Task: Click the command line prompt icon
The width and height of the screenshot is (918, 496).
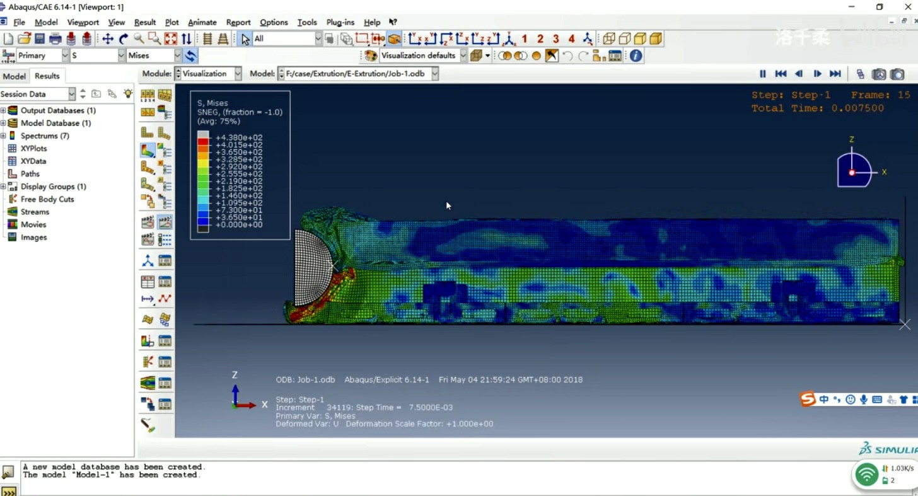Action: pyautogui.click(x=9, y=491)
